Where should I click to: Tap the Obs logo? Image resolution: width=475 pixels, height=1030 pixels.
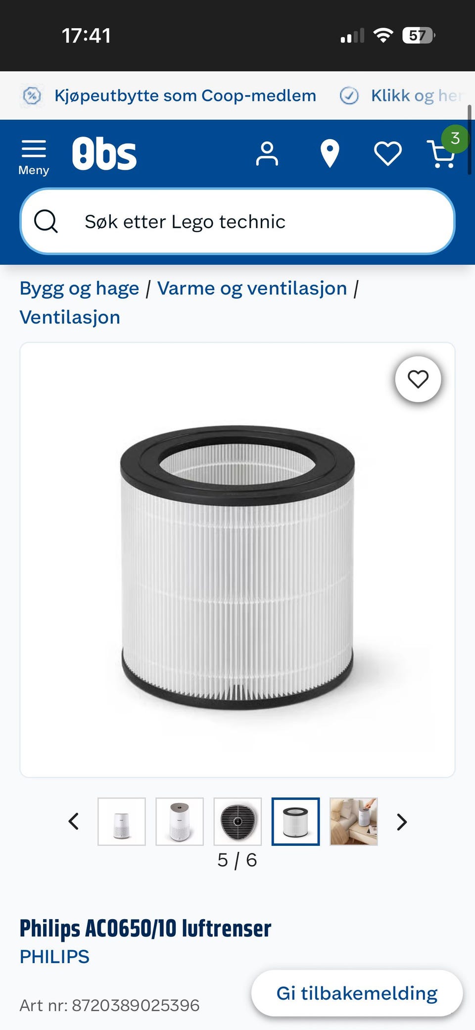click(104, 154)
